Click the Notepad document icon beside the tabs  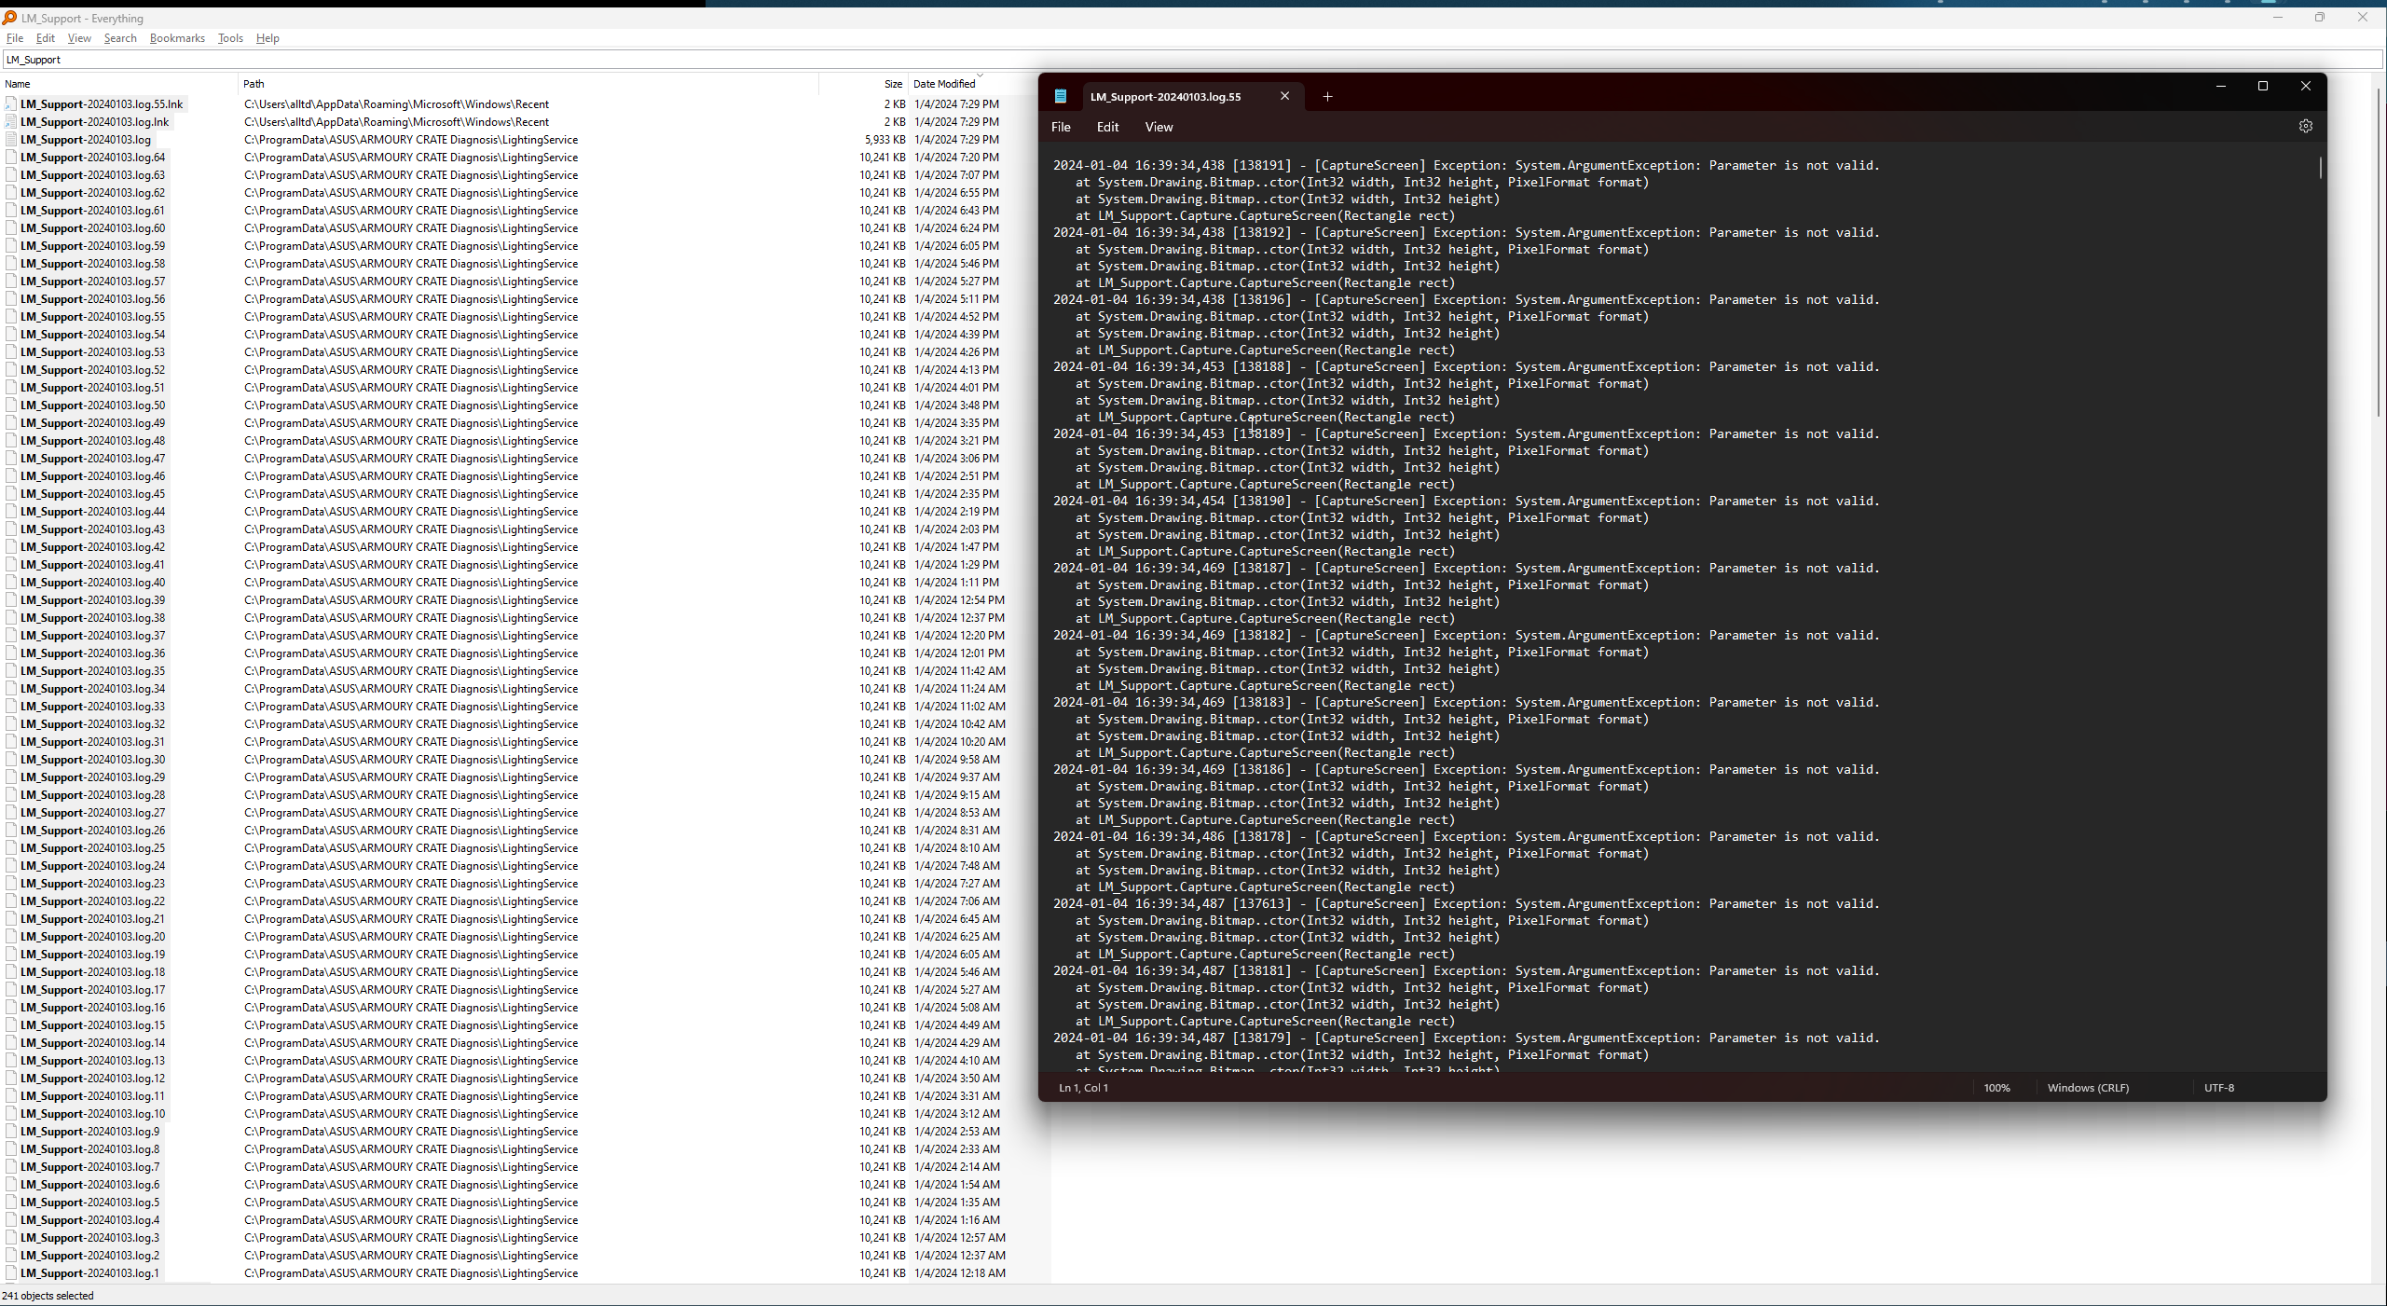(x=1060, y=95)
